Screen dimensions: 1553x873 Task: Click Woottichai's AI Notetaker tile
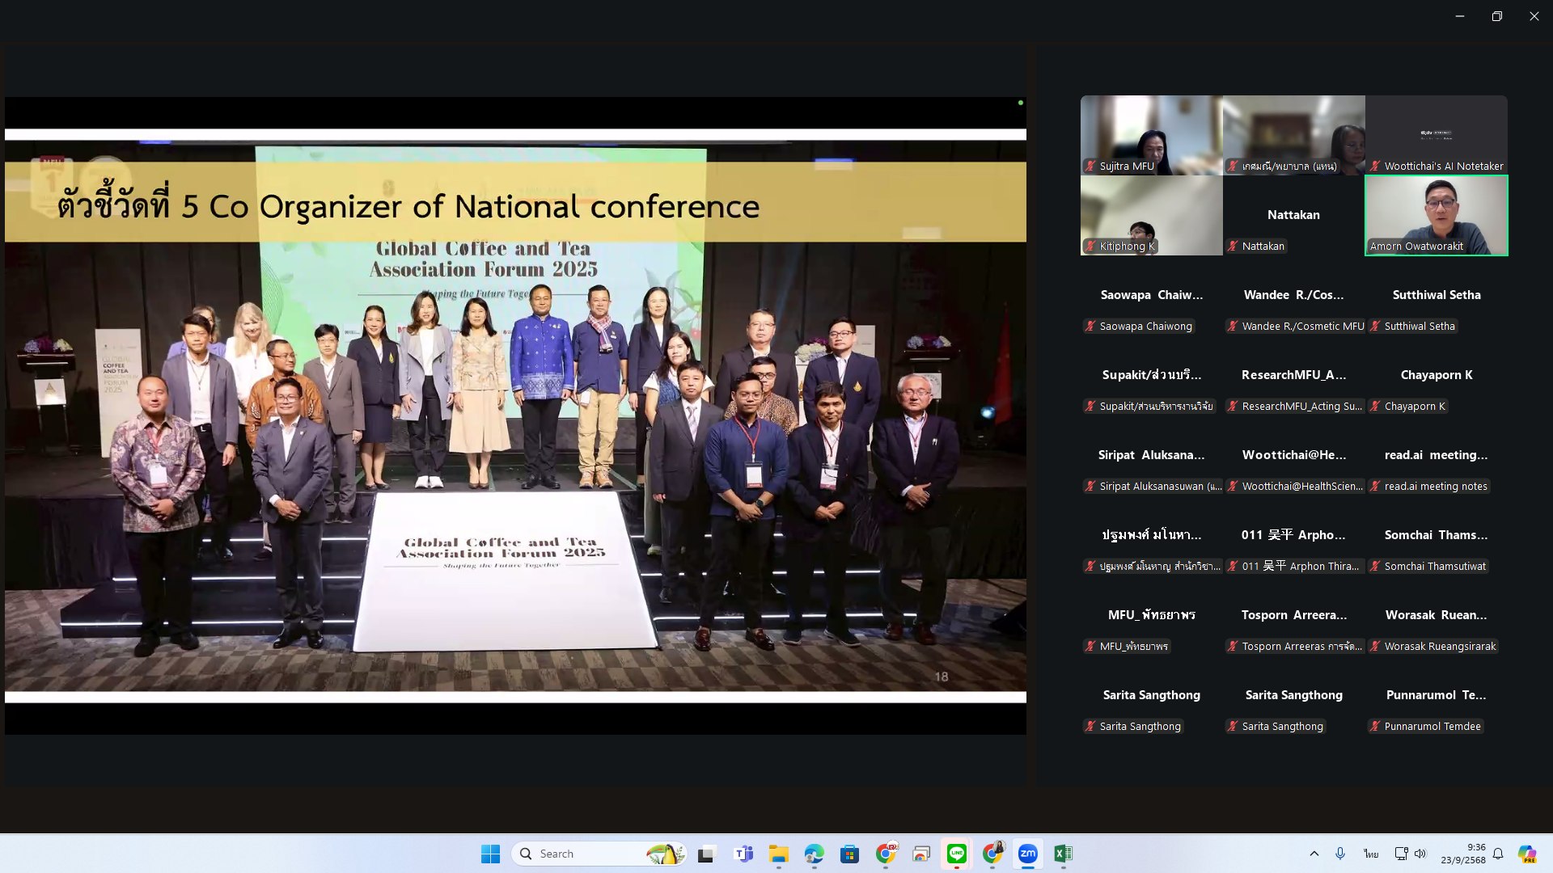(x=1436, y=134)
